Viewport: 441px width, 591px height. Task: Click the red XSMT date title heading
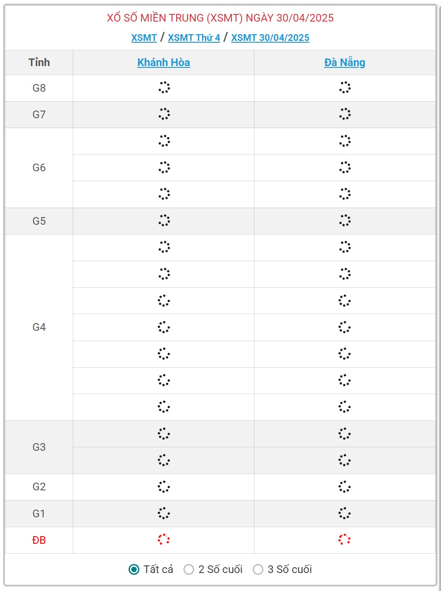[220, 18]
